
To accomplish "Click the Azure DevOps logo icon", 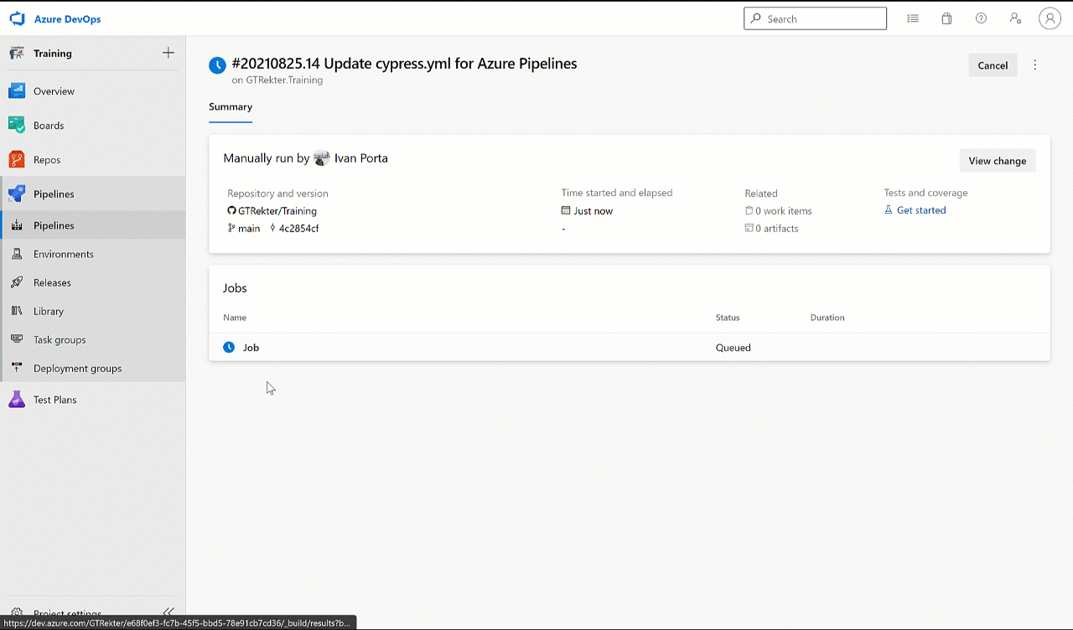I will pos(18,18).
